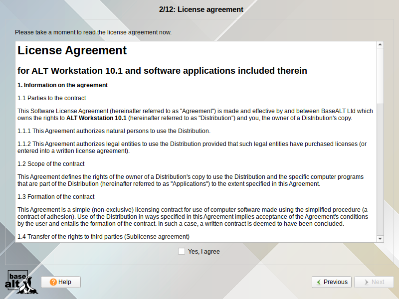This screenshot has height=299, width=399.
Task: Go back with the Previous button
Action: (332, 282)
